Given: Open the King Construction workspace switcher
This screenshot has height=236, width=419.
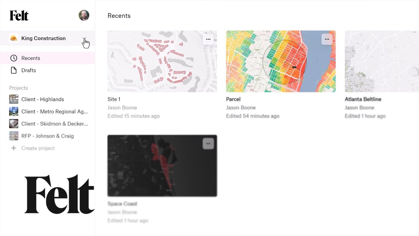Looking at the screenshot, I should (47, 38).
